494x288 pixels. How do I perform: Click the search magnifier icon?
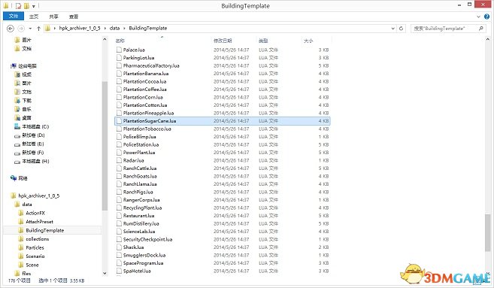(x=480, y=29)
